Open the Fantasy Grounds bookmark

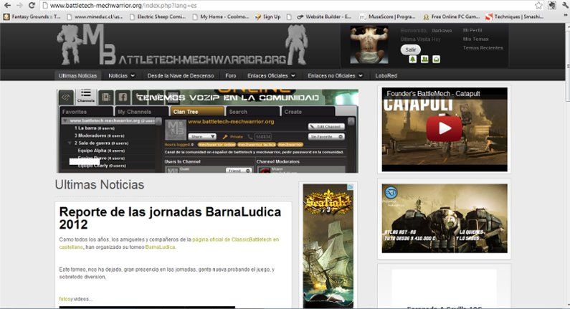tap(32, 16)
